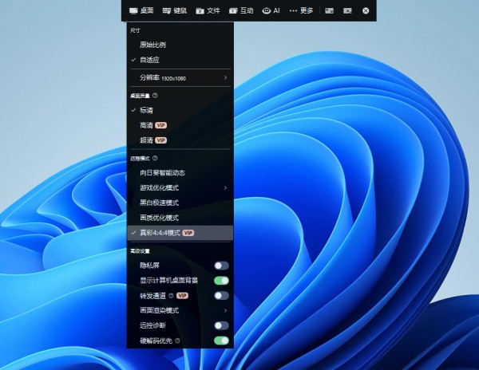Select 超清 ultra HD quality option
This screenshot has height=370, width=479.
180,140
